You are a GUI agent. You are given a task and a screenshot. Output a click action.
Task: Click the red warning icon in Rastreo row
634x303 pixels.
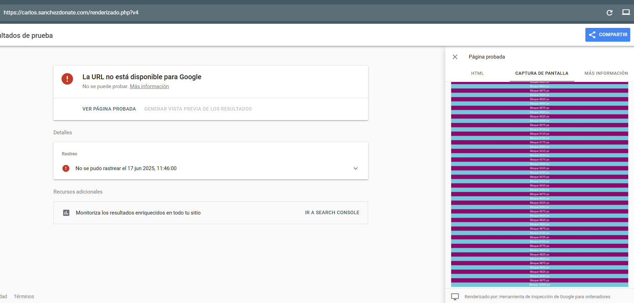[x=66, y=168]
